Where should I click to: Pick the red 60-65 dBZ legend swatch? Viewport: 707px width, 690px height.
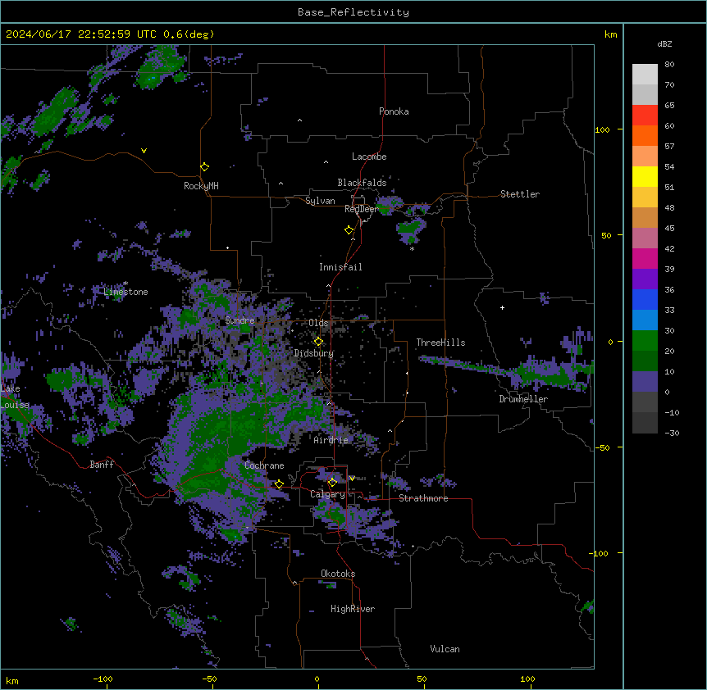pyautogui.click(x=645, y=115)
